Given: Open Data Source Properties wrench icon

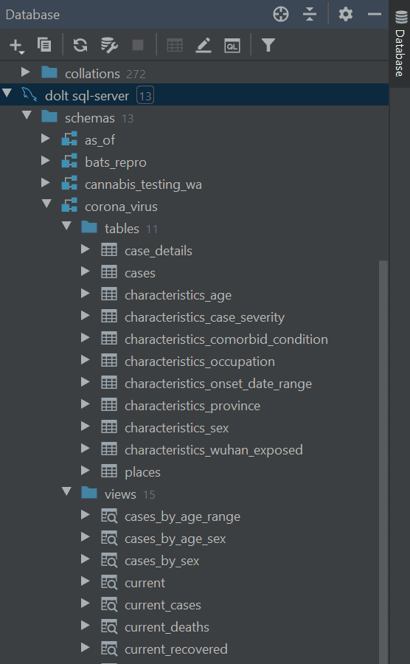Looking at the screenshot, I should pos(108,45).
